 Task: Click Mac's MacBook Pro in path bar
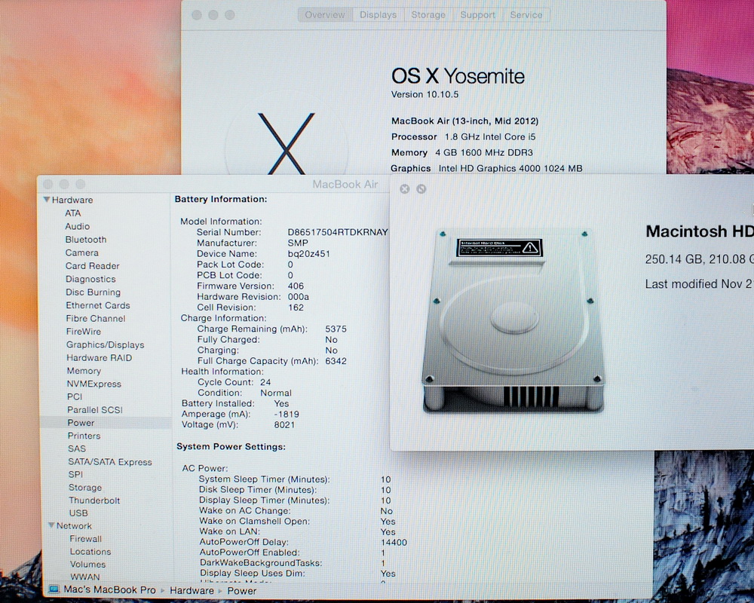point(109,590)
